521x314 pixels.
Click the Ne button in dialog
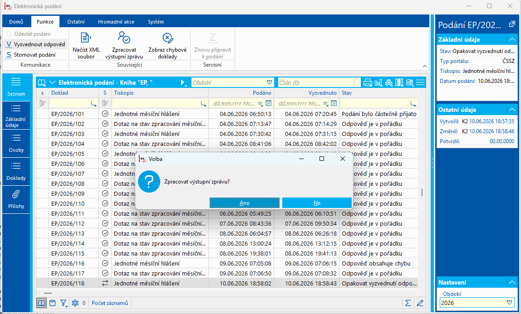pos(317,203)
